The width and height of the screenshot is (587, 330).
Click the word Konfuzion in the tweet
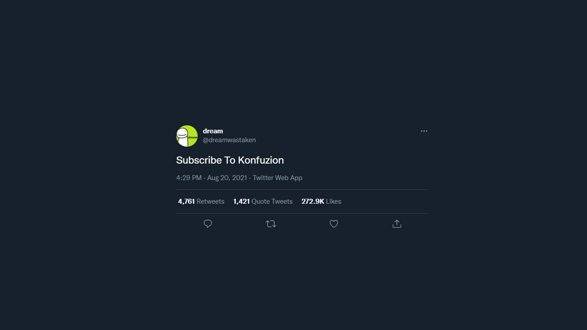click(261, 160)
